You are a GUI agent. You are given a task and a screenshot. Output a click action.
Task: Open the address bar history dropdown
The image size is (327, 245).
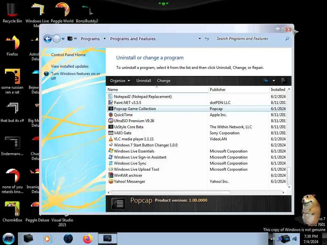[200, 39]
